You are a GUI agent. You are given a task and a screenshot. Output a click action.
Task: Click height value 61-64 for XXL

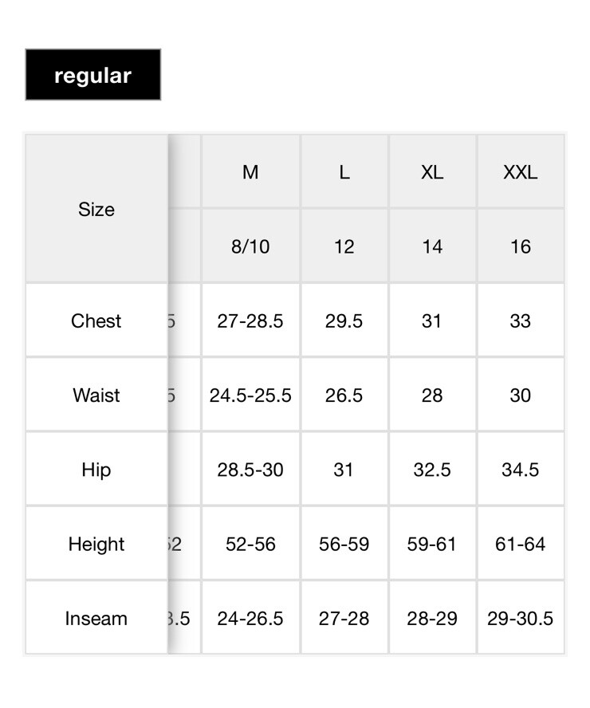click(x=521, y=544)
